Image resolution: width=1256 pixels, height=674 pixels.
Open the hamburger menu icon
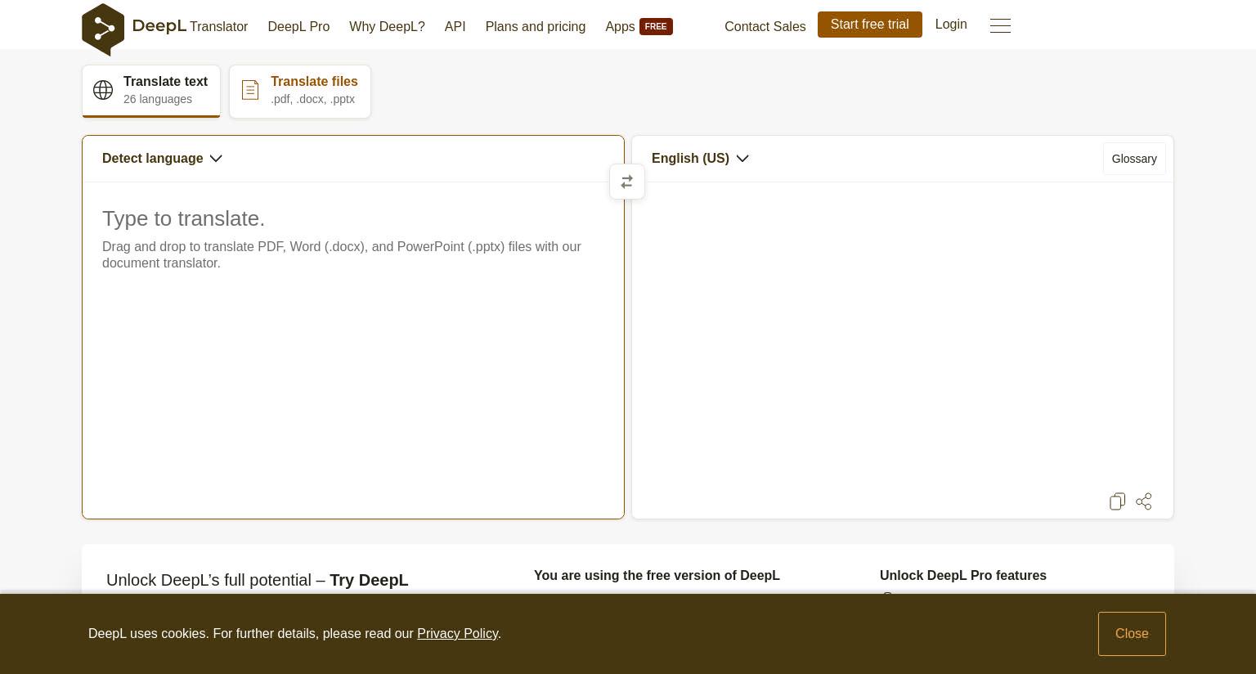click(1000, 26)
